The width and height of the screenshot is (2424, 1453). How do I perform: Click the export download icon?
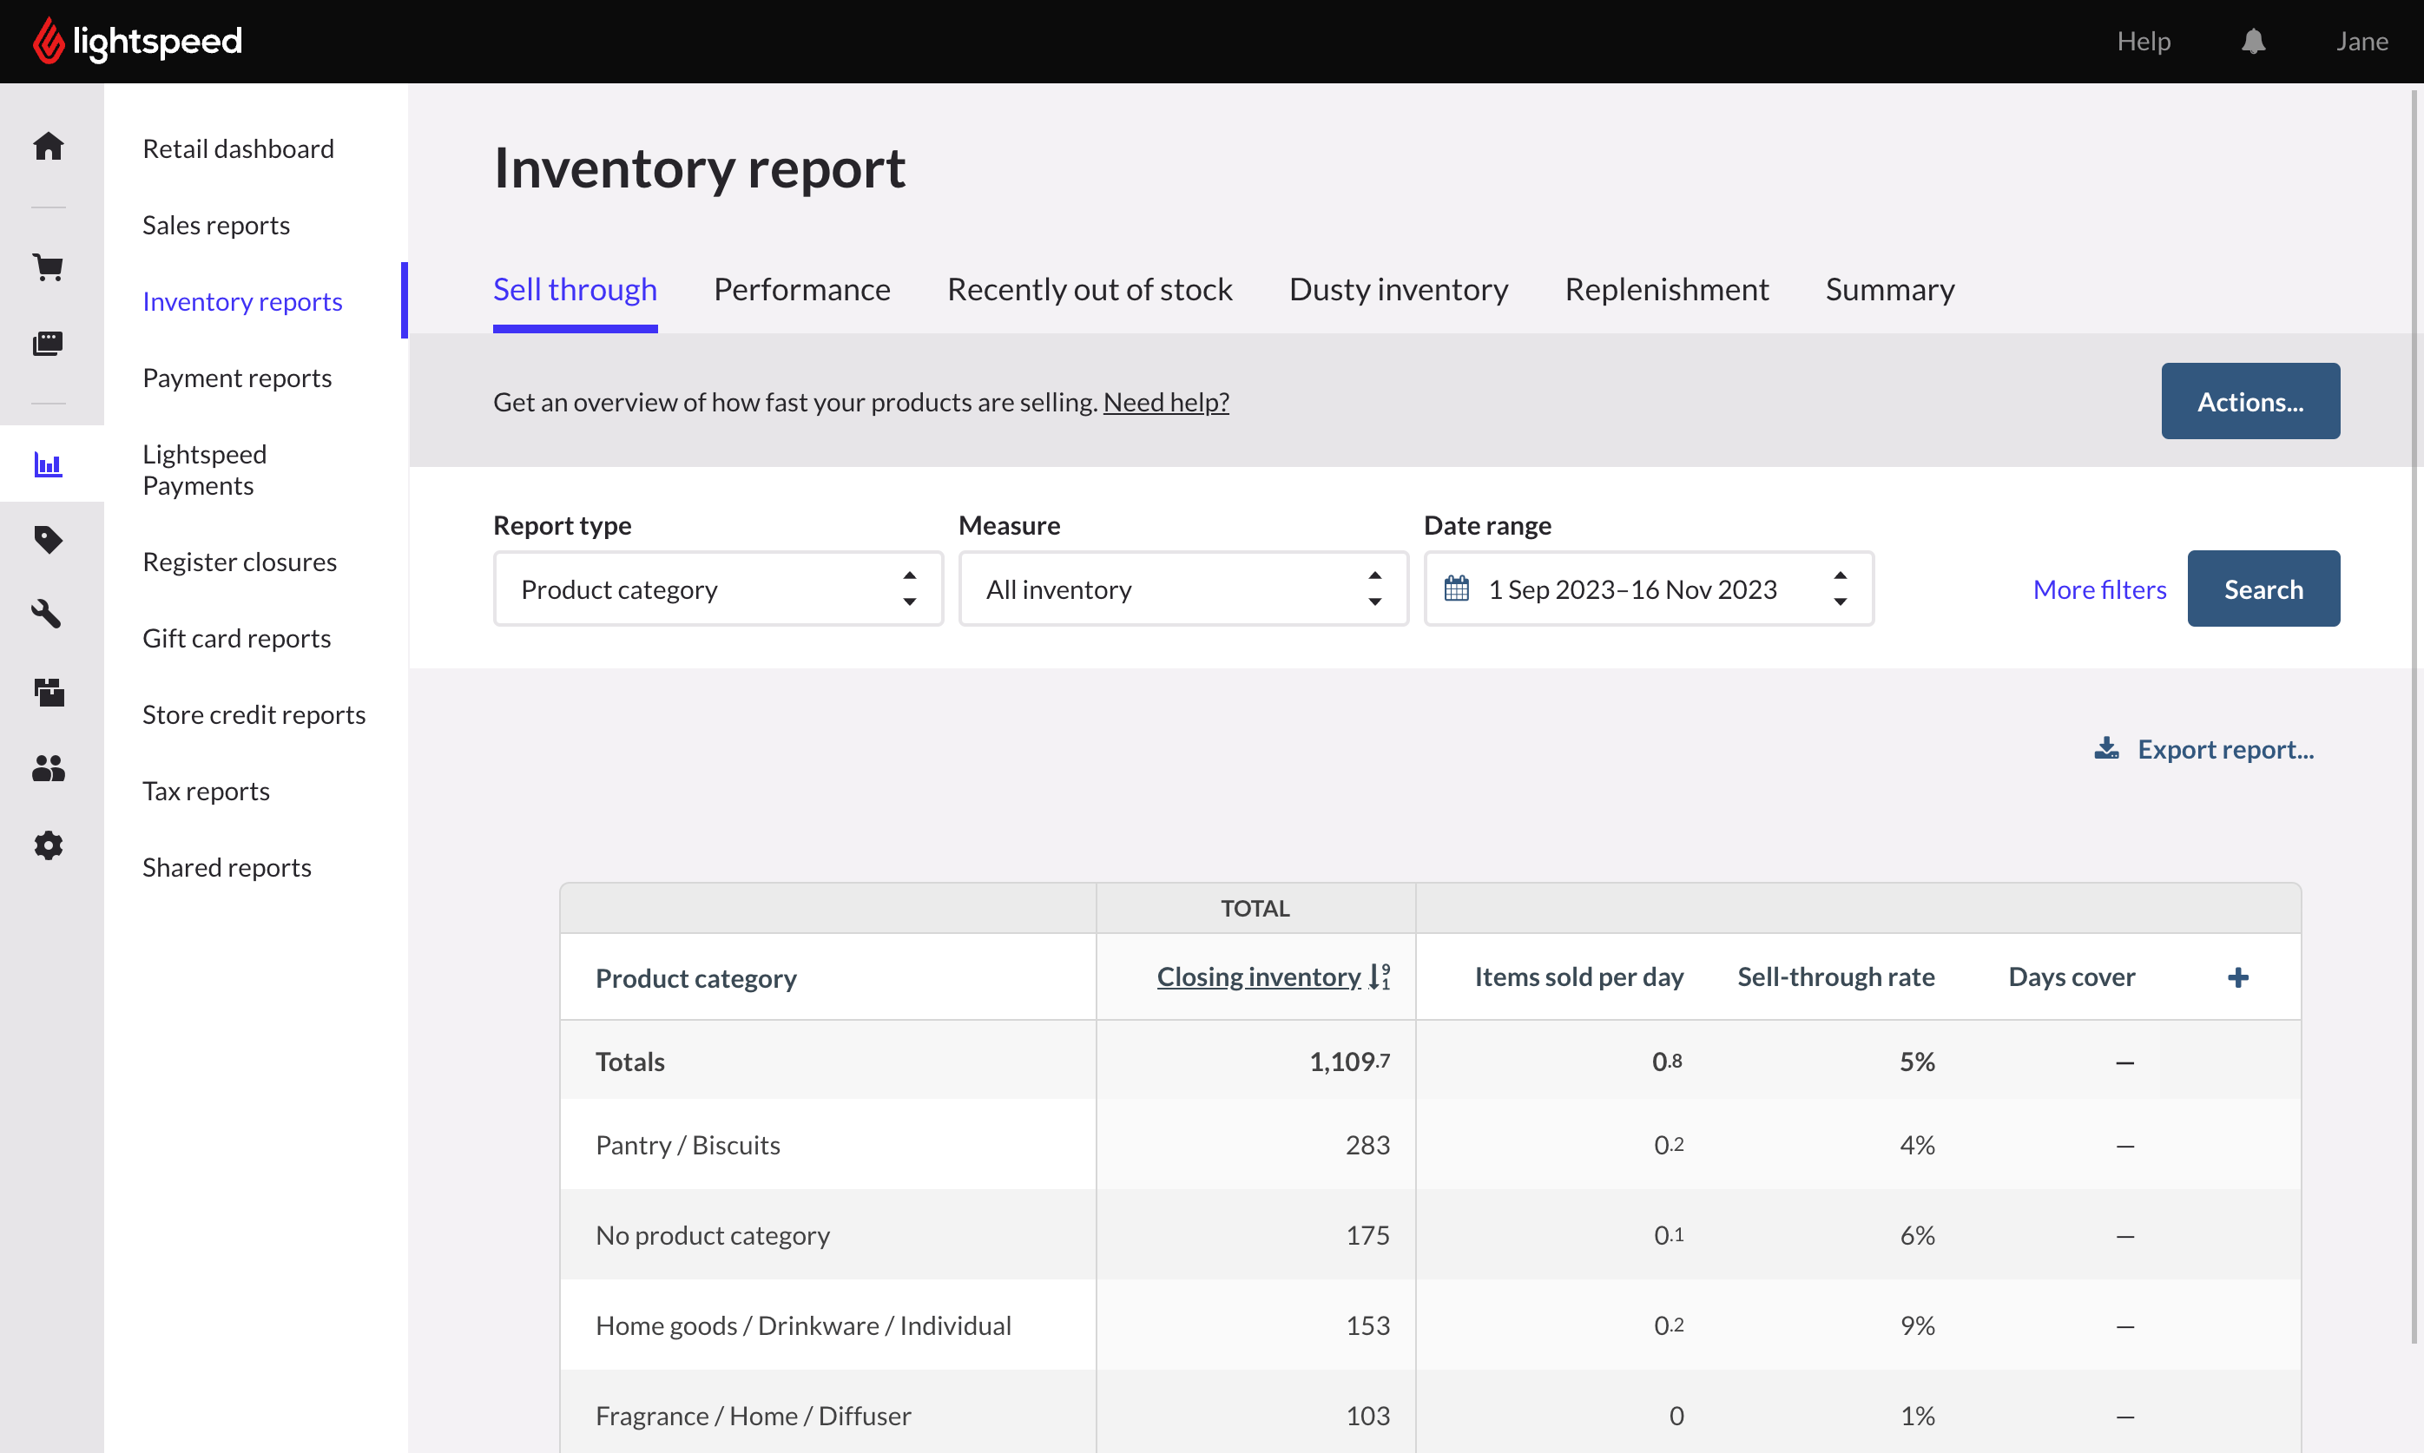[2105, 749]
